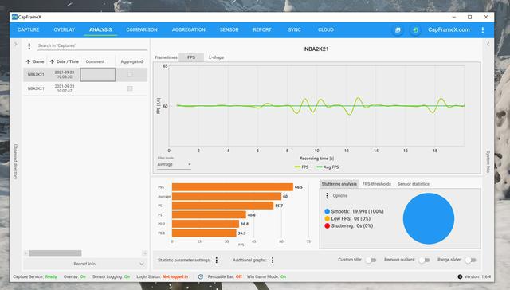
Task: Visit the CapFrameX.com link
Action: click(x=449, y=30)
